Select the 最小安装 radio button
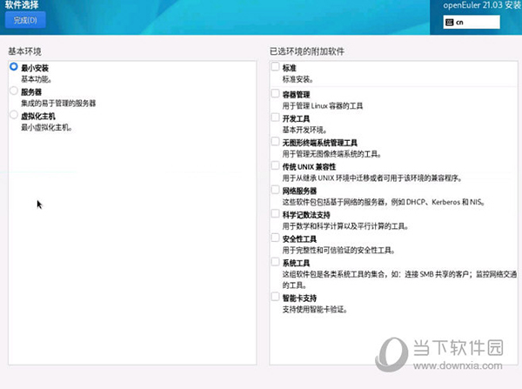Screen dimensions: 522x389 click(x=14, y=67)
